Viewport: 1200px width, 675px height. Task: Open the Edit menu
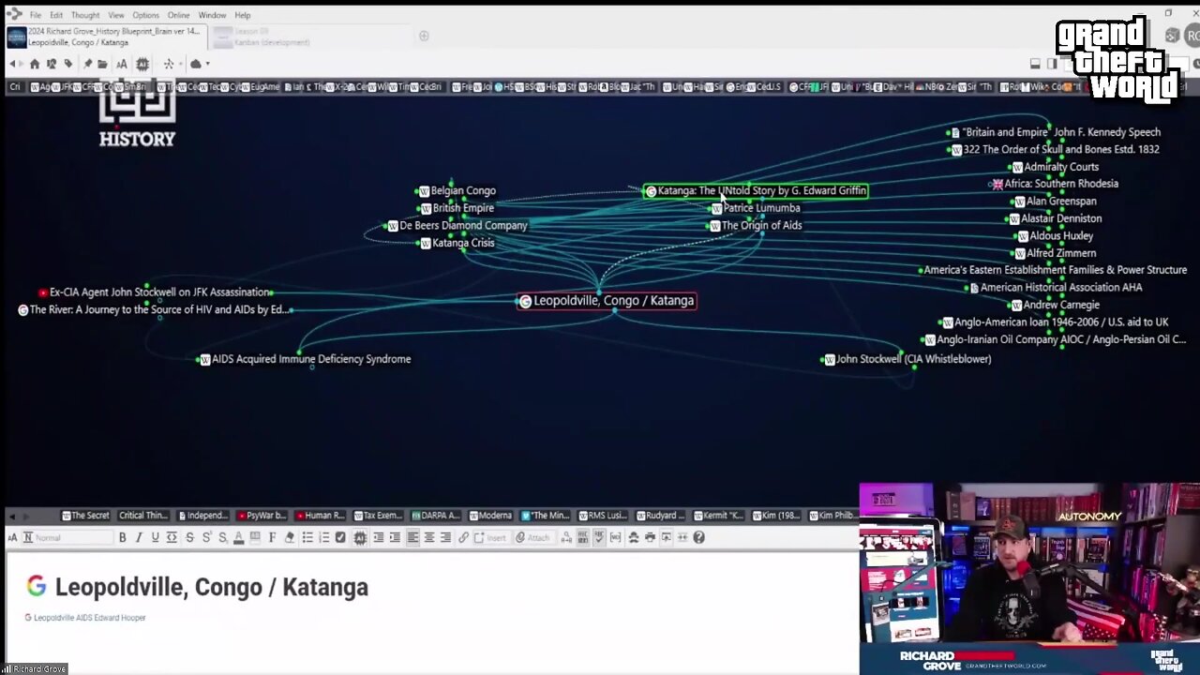pyautogui.click(x=56, y=15)
